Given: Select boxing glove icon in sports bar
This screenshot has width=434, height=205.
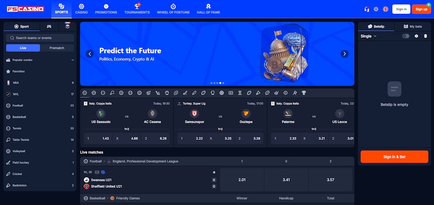Looking at the screenshot, I should pos(213,93).
